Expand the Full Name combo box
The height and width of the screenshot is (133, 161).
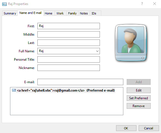pos(97,51)
